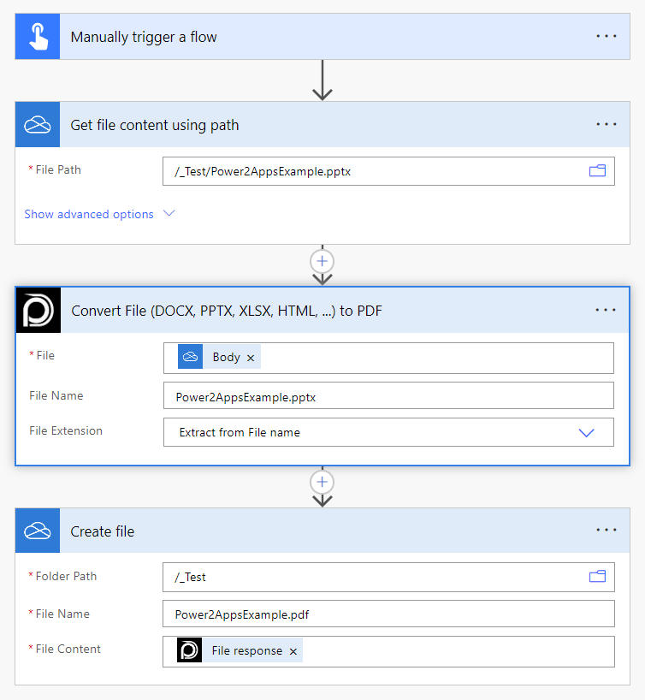Expand the File Extension dropdown
Image resolution: width=645 pixels, height=700 pixels.
pos(586,432)
